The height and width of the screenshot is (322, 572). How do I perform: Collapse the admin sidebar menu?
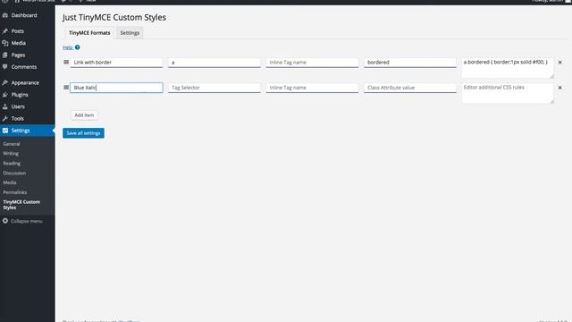22,221
